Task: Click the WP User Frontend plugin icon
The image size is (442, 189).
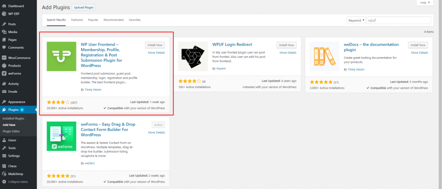Action: tap(61, 56)
